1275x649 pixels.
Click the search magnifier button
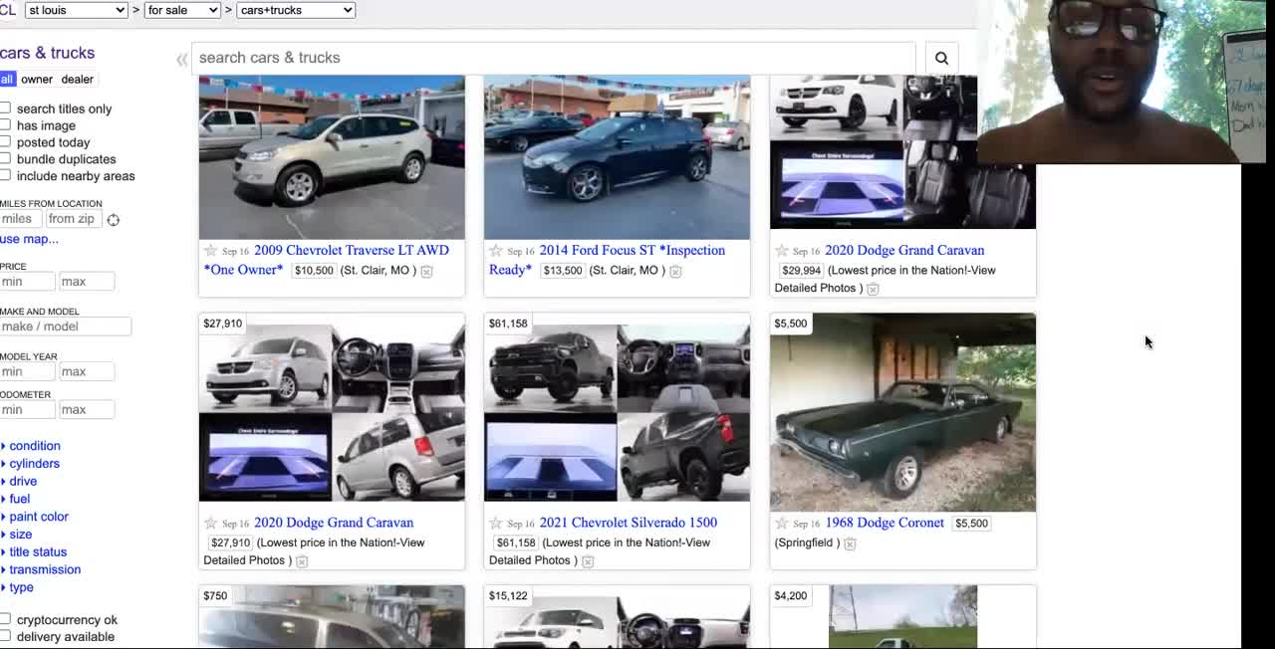point(941,58)
